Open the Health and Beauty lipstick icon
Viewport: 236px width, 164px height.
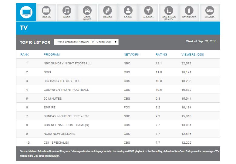(169, 11)
